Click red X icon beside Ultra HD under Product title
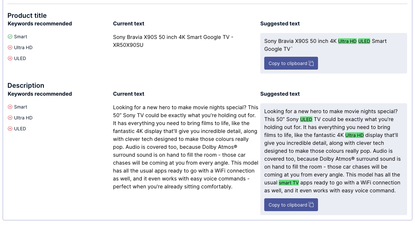 [x=10, y=48]
